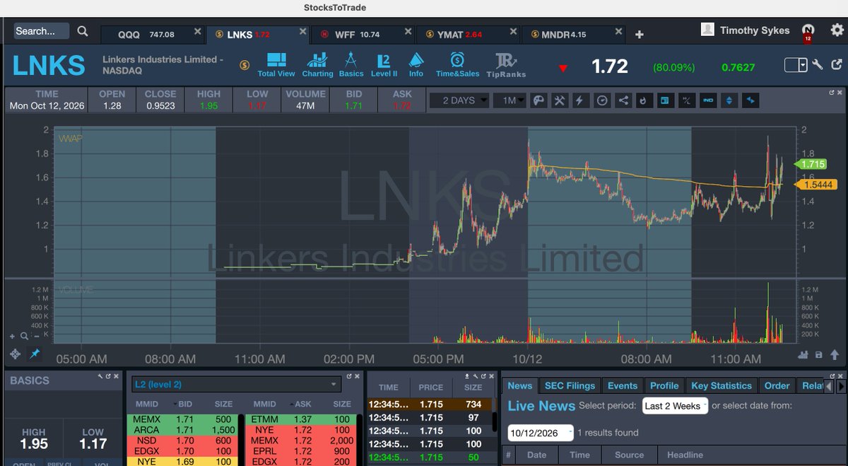Click the blue window layout chart icon
This screenshot has width=848, height=466.
click(x=664, y=100)
